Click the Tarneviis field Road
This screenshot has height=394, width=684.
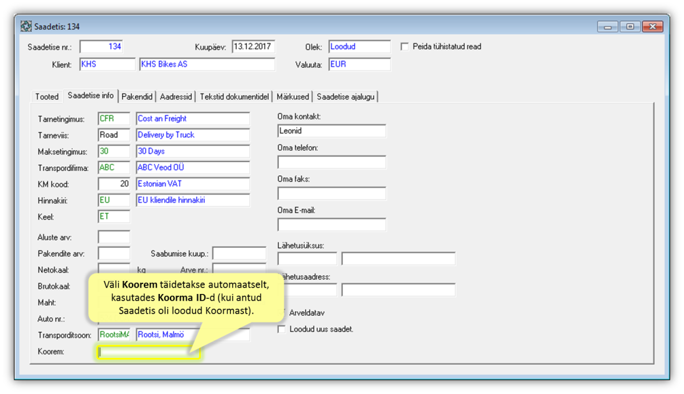[114, 135]
